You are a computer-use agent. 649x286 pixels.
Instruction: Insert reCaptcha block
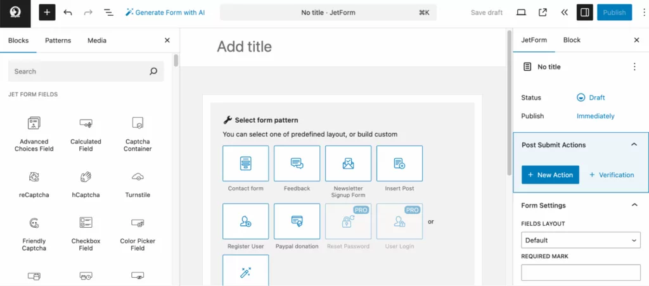pos(34,184)
